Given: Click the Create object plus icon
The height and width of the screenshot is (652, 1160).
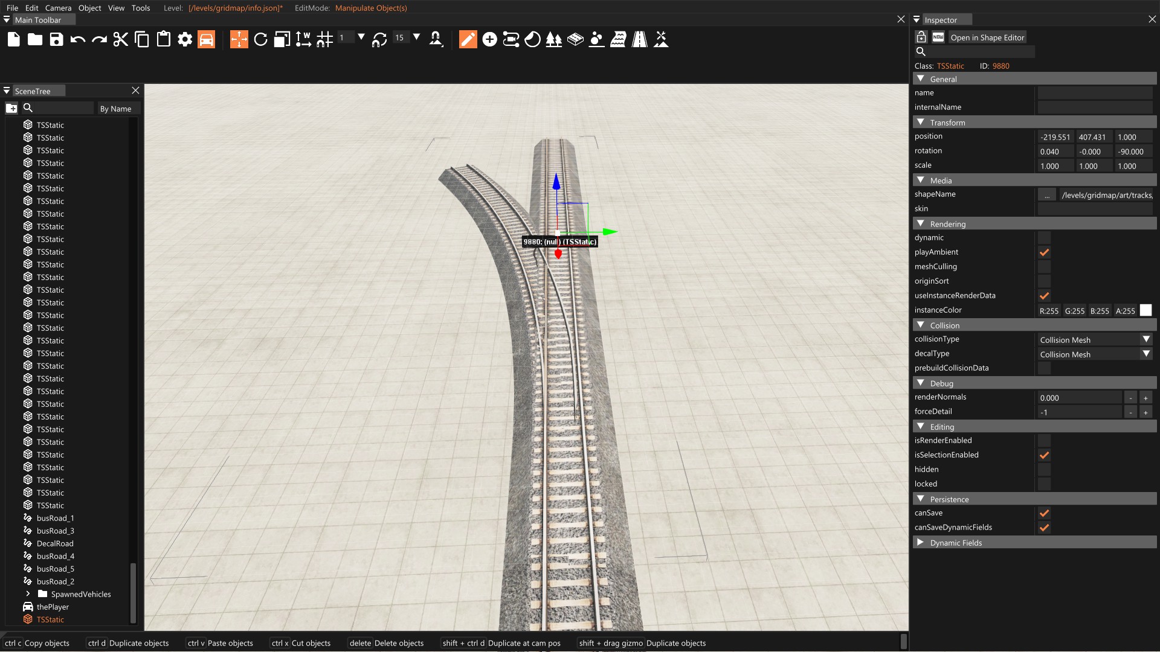Looking at the screenshot, I should [x=489, y=40].
